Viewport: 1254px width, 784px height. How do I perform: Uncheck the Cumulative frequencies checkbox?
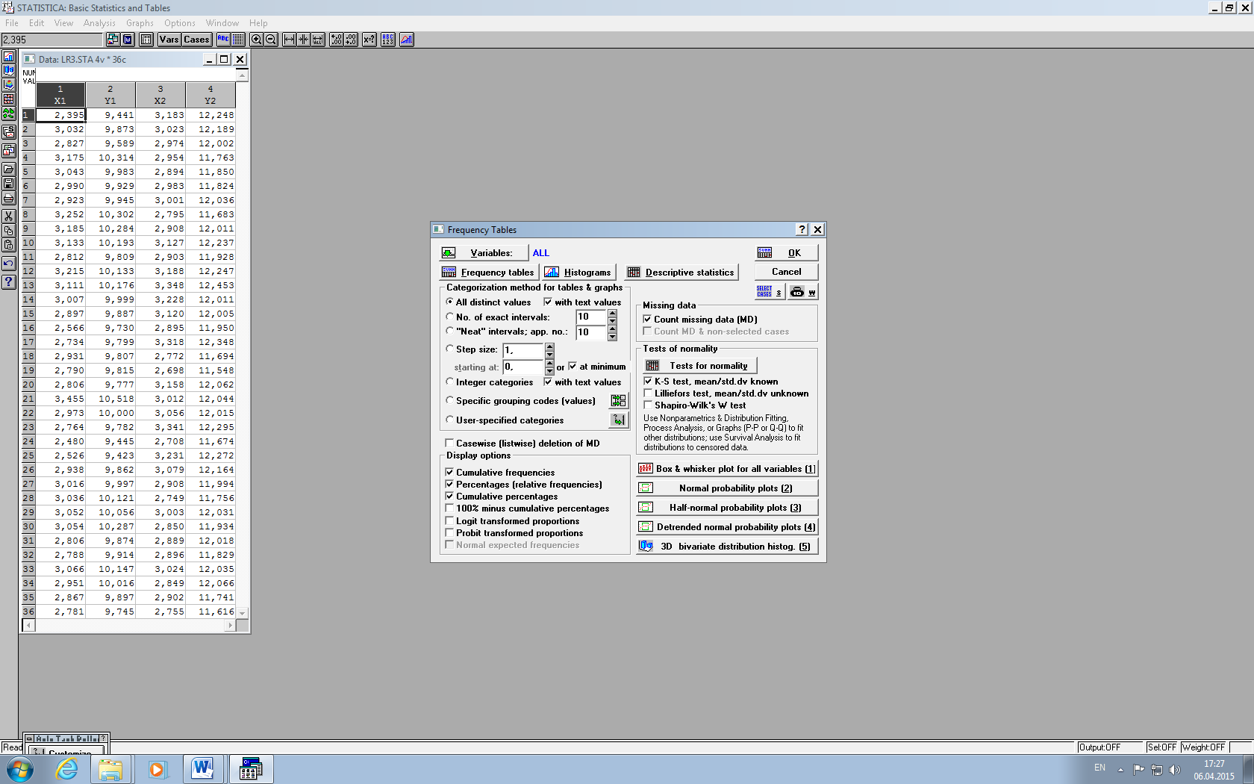pyautogui.click(x=449, y=472)
